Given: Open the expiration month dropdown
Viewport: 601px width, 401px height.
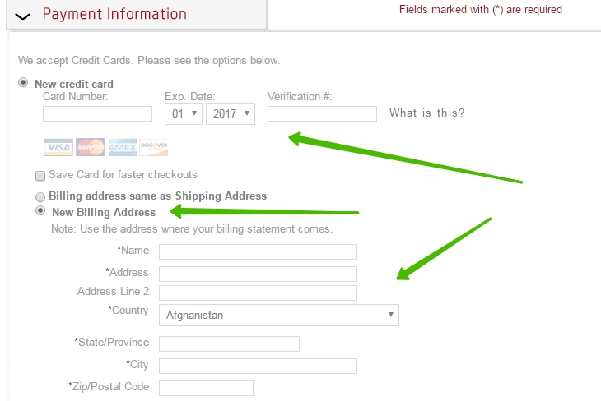Looking at the screenshot, I should click(183, 113).
